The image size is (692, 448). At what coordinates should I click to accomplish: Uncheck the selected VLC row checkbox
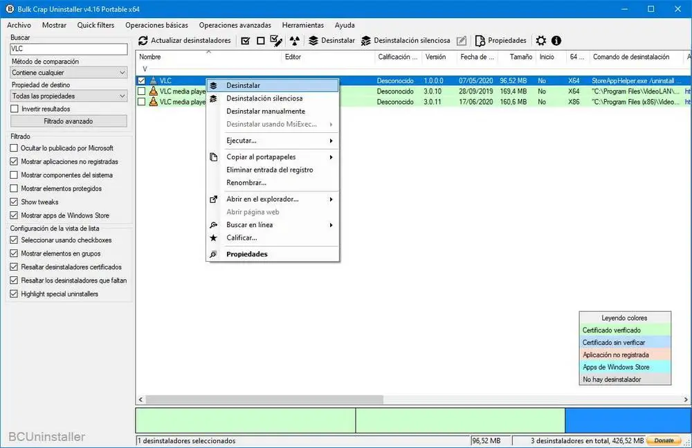(141, 80)
